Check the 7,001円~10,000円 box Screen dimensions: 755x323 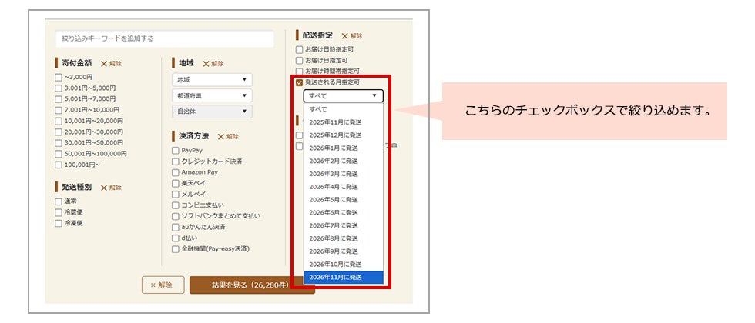59,110
